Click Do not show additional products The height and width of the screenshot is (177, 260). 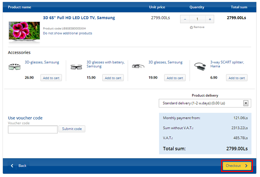68,33
